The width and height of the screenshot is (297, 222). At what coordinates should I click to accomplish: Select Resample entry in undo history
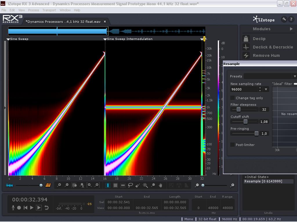point(263,181)
